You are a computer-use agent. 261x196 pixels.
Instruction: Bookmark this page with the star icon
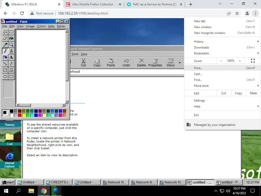click(x=237, y=13)
